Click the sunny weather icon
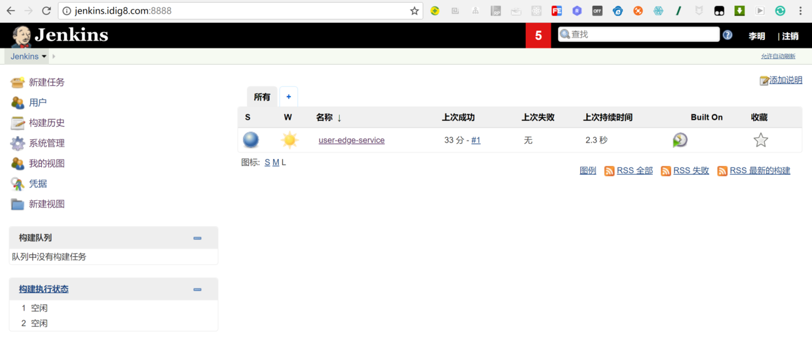 [289, 140]
